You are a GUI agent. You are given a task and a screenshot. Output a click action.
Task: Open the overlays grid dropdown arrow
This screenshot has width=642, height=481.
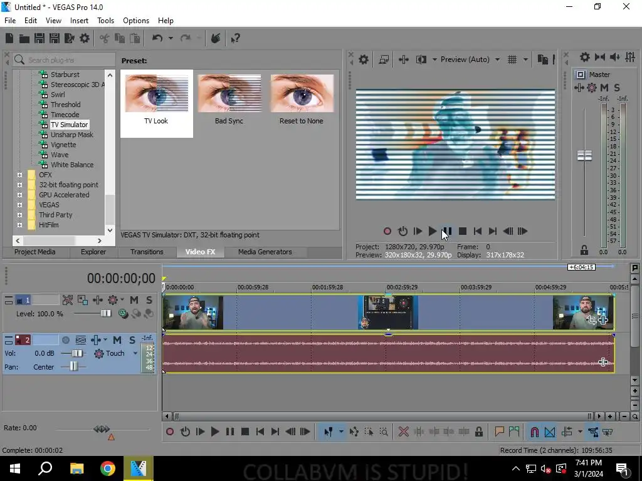pos(525,59)
